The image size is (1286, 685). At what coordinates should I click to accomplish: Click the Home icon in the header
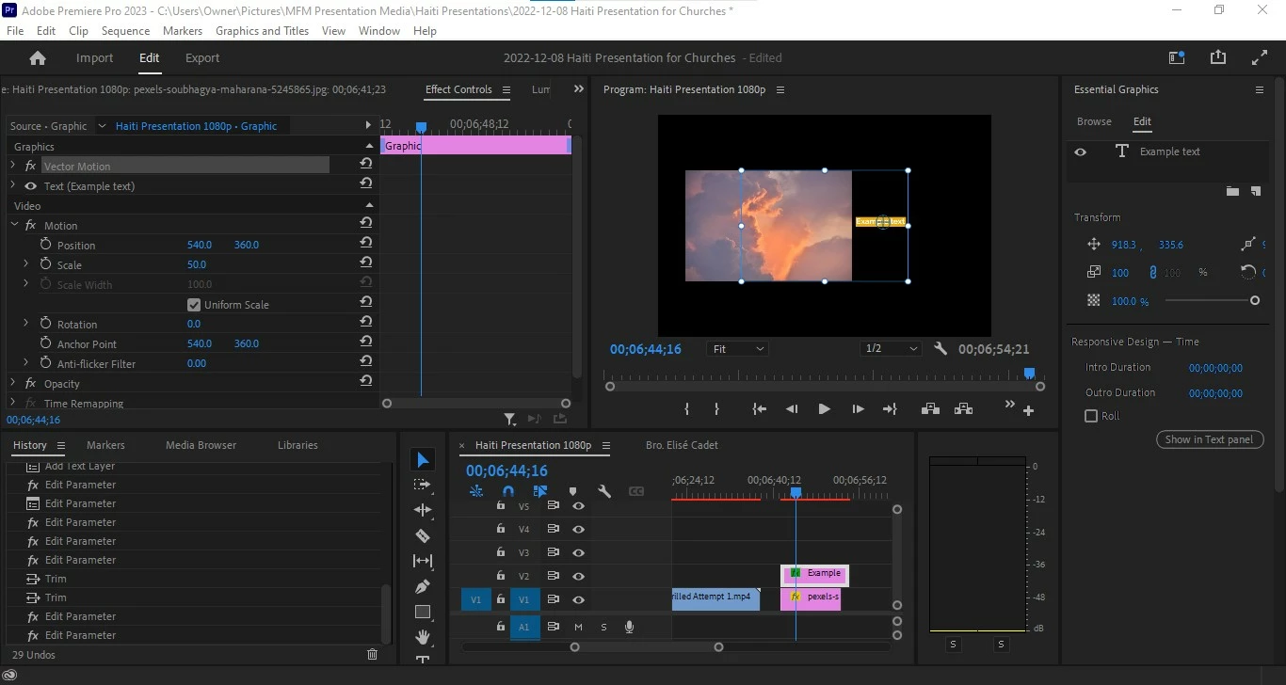click(x=38, y=58)
